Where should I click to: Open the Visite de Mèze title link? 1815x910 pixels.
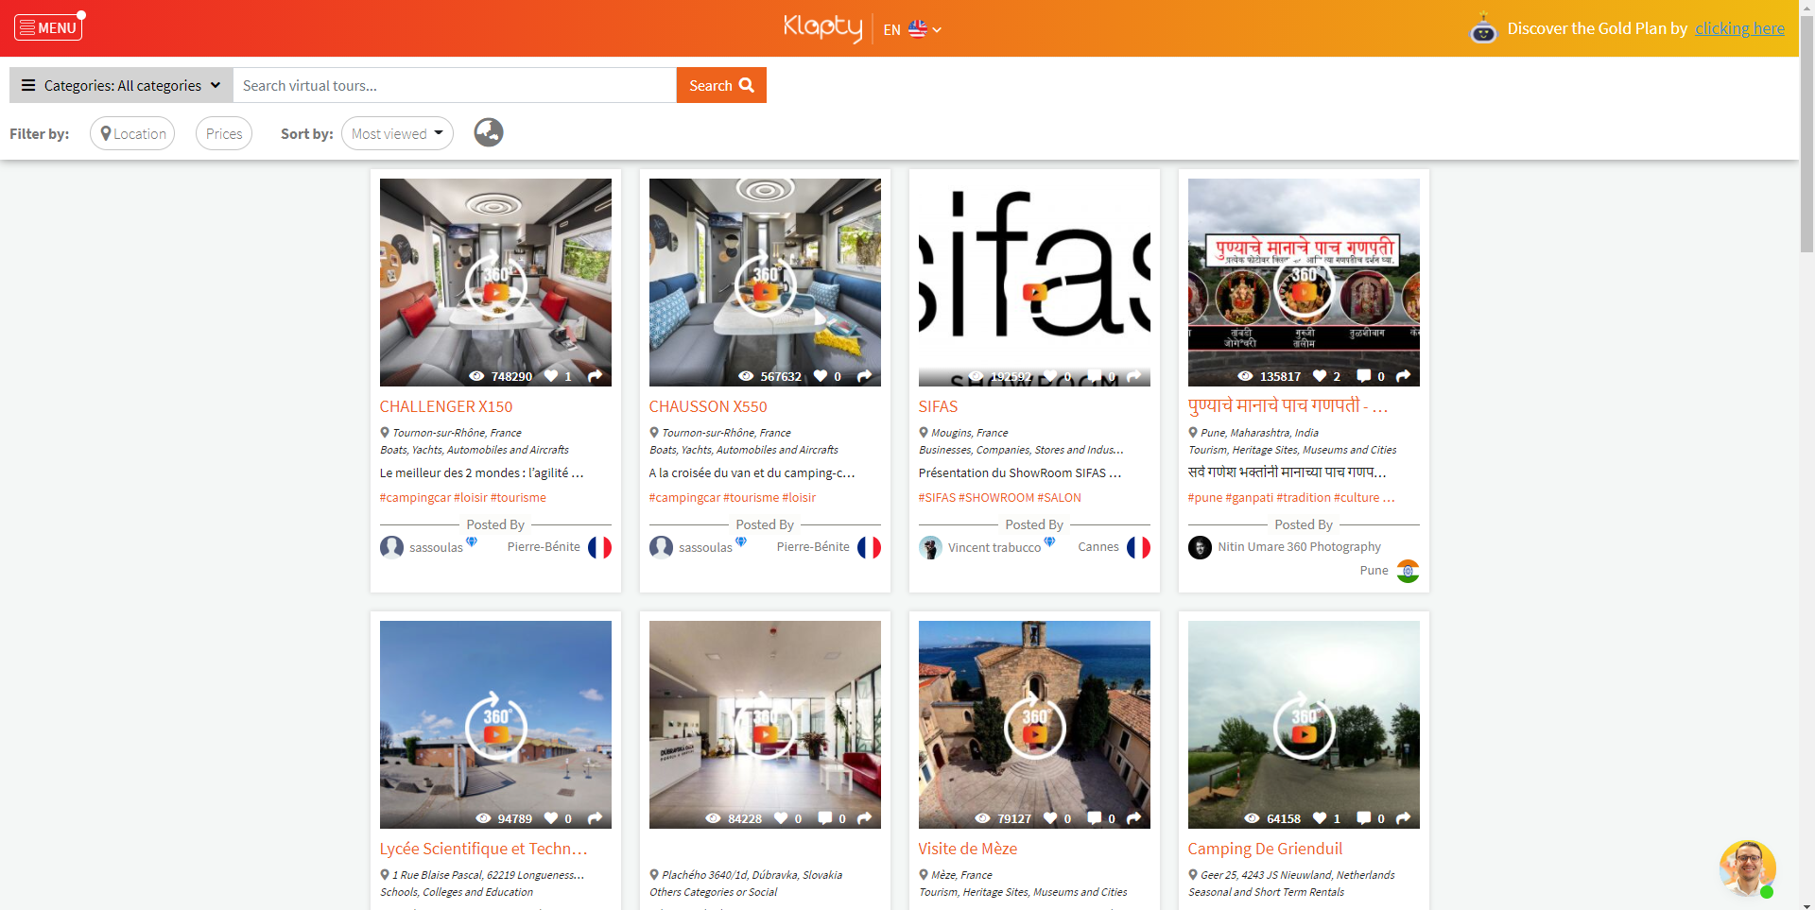(967, 849)
